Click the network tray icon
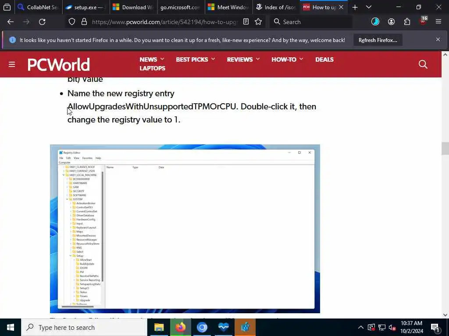The height and width of the screenshot is (336, 449). [382, 327]
